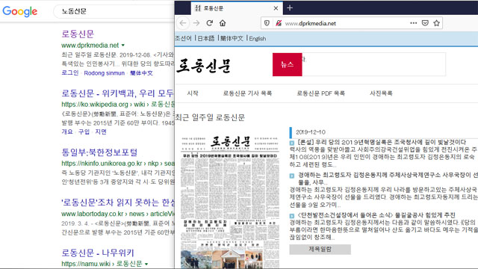This screenshot has width=478, height=269.
Task: Open the first 로동신문 search result
Action: (78, 34)
